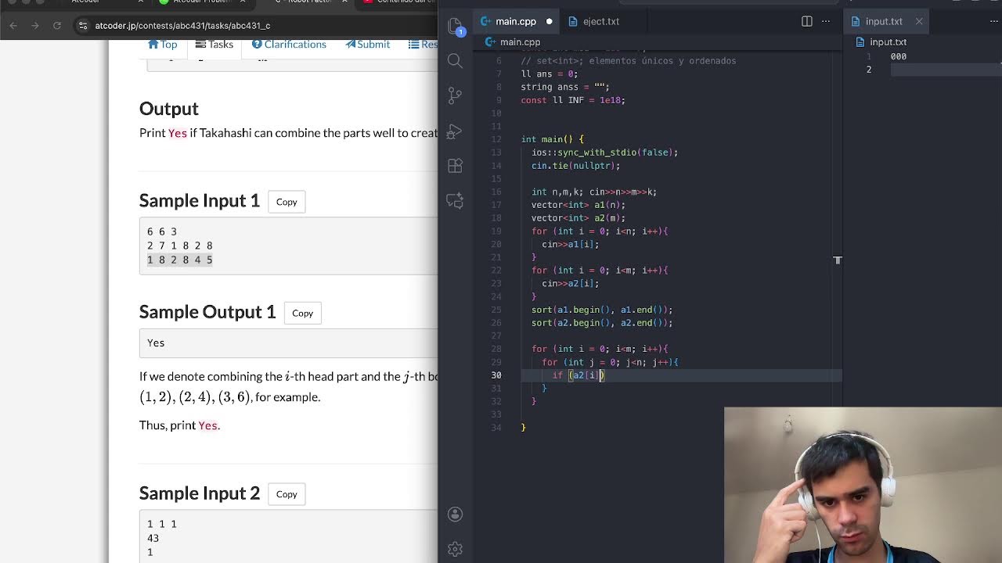Click the '6 6 3' sample input line
This screenshot has height=563, width=1002.
(x=162, y=231)
